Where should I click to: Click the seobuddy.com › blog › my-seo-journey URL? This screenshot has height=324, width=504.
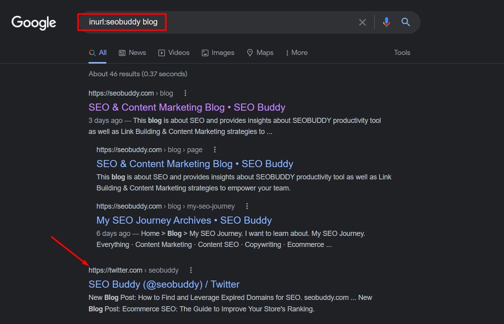(166, 206)
